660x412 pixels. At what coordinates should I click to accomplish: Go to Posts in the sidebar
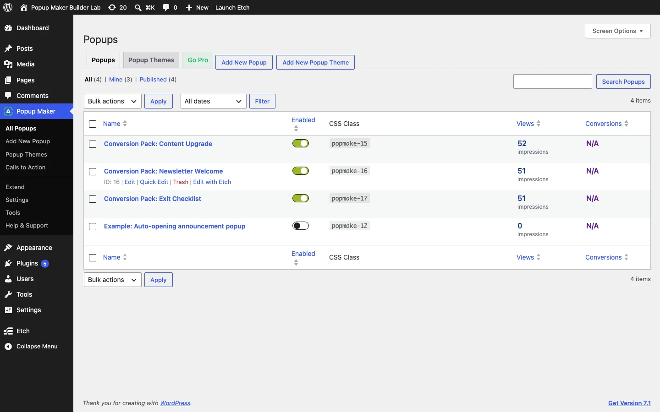coord(37,49)
